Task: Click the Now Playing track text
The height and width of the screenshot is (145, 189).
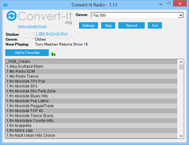Action: click(61, 44)
